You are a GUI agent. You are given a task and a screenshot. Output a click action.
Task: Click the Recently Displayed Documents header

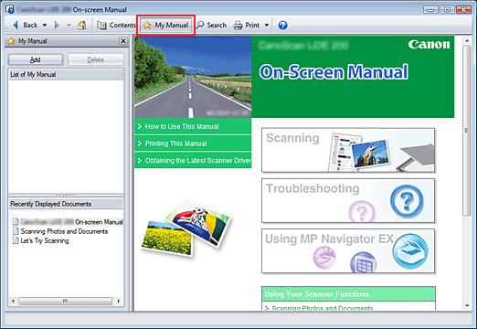pos(66,204)
